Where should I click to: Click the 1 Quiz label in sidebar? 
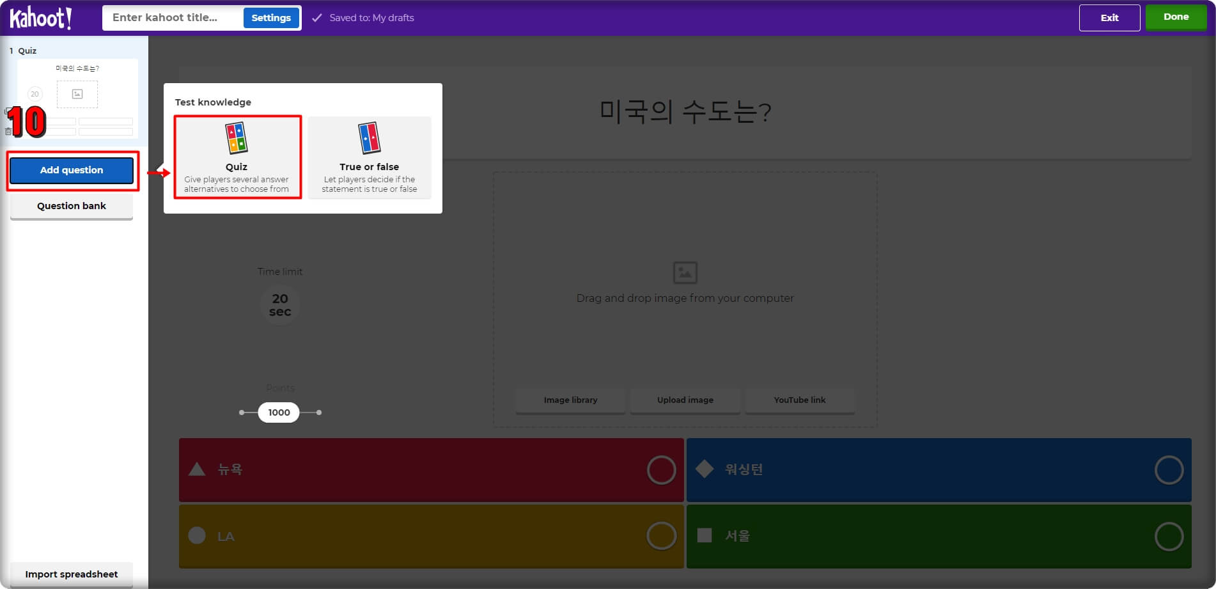click(23, 51)
